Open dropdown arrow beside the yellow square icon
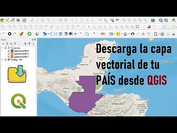This screenshot has width=177, height=133. [x=121, y=34]
